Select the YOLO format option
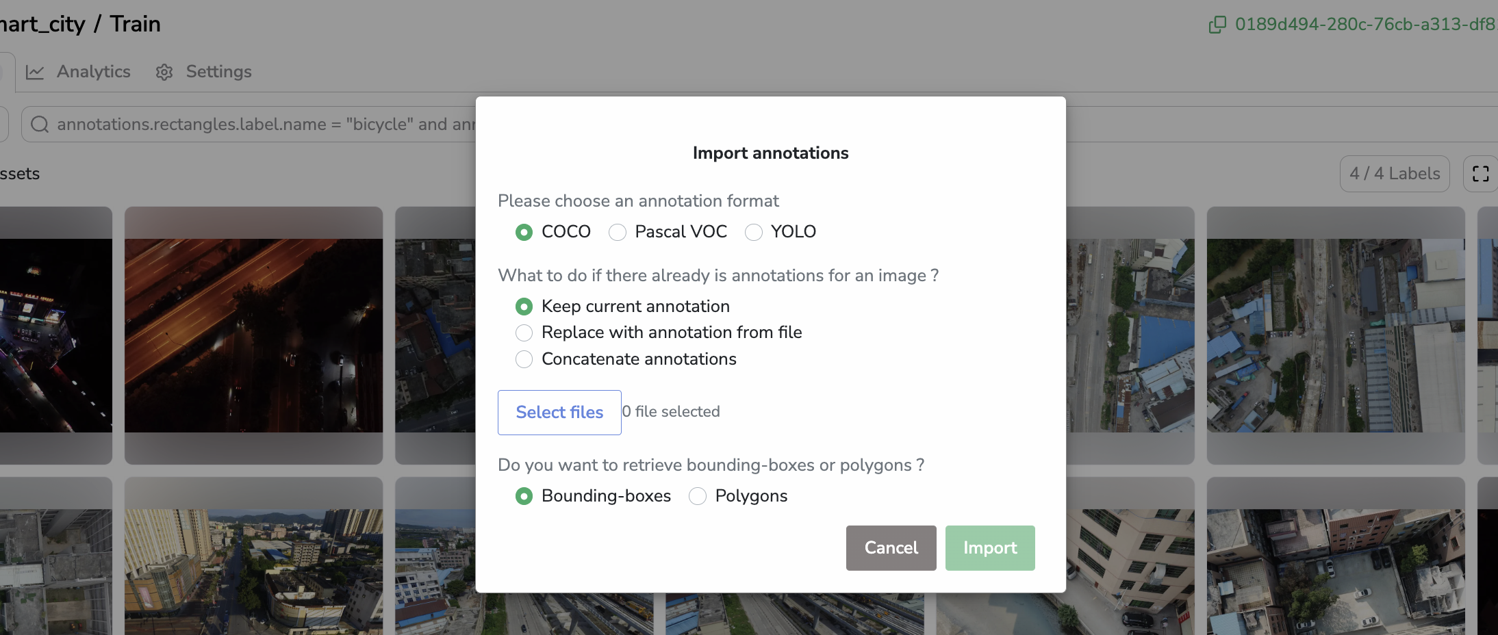1498x635 pixels. point(754,232)
